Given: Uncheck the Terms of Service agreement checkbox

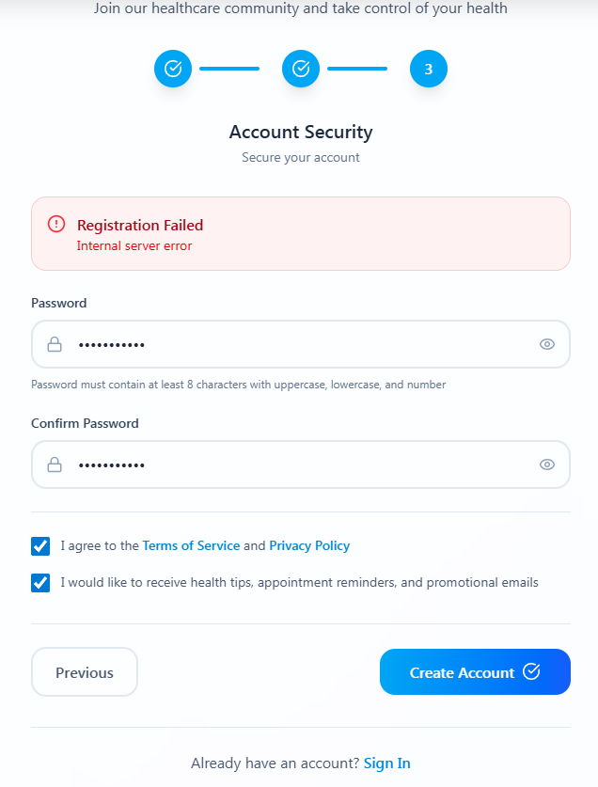Looking at the screenshot, I should point(40,546).
